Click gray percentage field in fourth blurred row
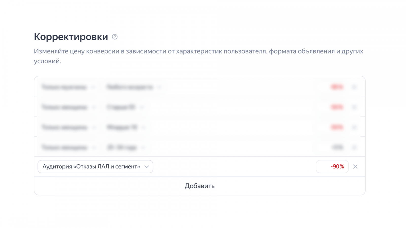 [332, 147]
